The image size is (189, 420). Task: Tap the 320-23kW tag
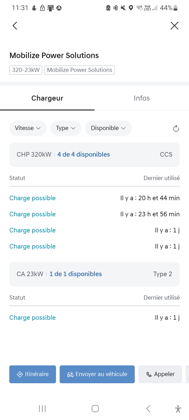[x=26, y=70]
